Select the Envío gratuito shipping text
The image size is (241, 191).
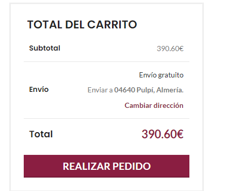pos(161,75)
